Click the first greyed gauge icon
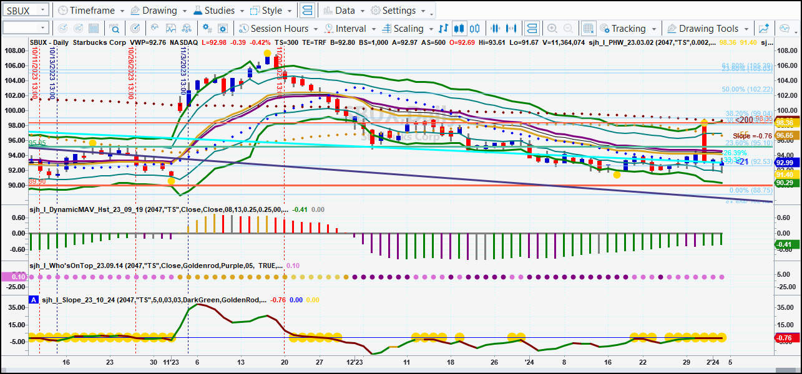This screenshot has height=374, width=802. (x=62, y=29)
